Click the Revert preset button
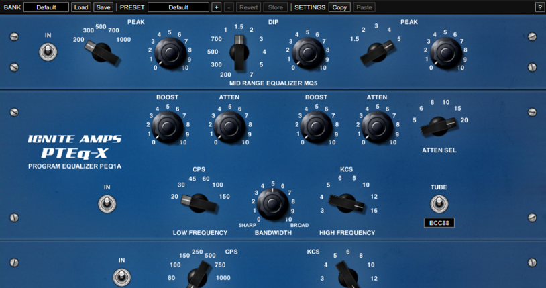Screen dimensions: 546x288 248,7
